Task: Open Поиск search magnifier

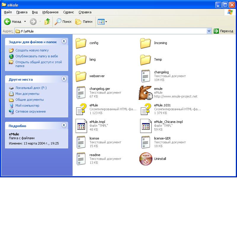Action: pos(63,22)
